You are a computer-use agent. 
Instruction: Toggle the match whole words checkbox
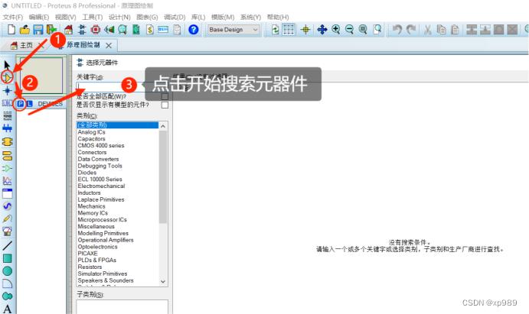[x=165, y=96]
